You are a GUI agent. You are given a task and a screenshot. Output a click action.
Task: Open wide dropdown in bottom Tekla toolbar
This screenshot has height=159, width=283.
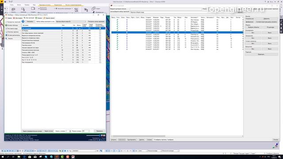pos(84,151)
